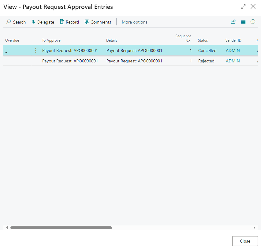Image resolution: width=261 pixels, height=249 pixels.
Task: Open the Status column header options
Action: click(203, 40)
